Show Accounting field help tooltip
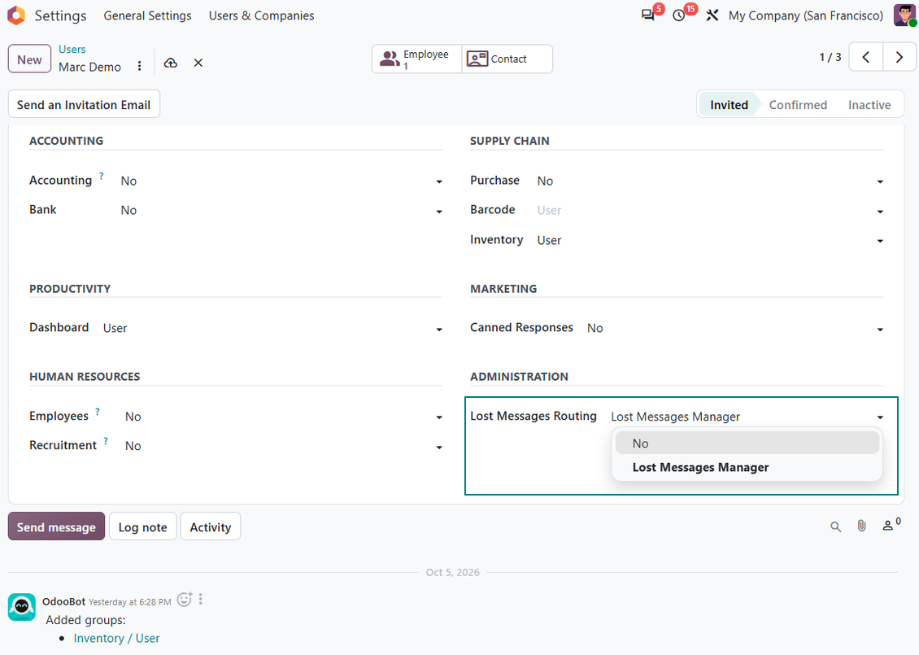The image size is (919, 655). pos(102,176)
